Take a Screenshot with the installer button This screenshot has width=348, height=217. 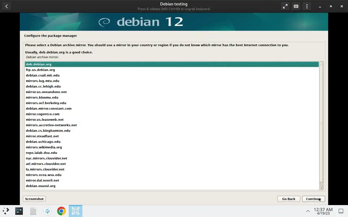[34, 199]
